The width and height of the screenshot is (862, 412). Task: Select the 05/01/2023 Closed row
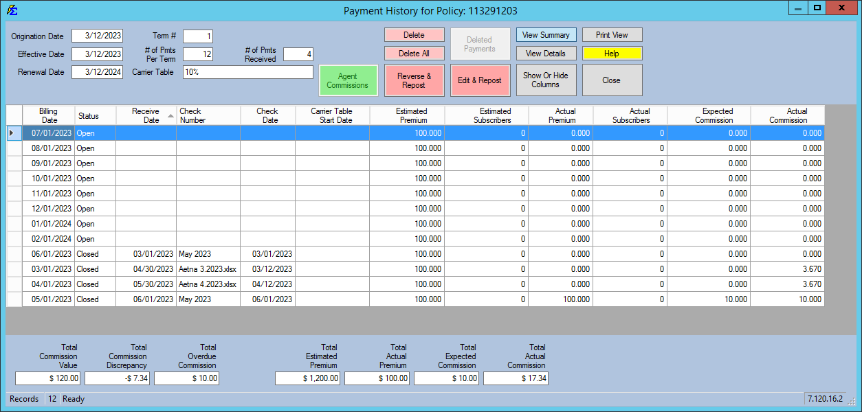(48, 299)
